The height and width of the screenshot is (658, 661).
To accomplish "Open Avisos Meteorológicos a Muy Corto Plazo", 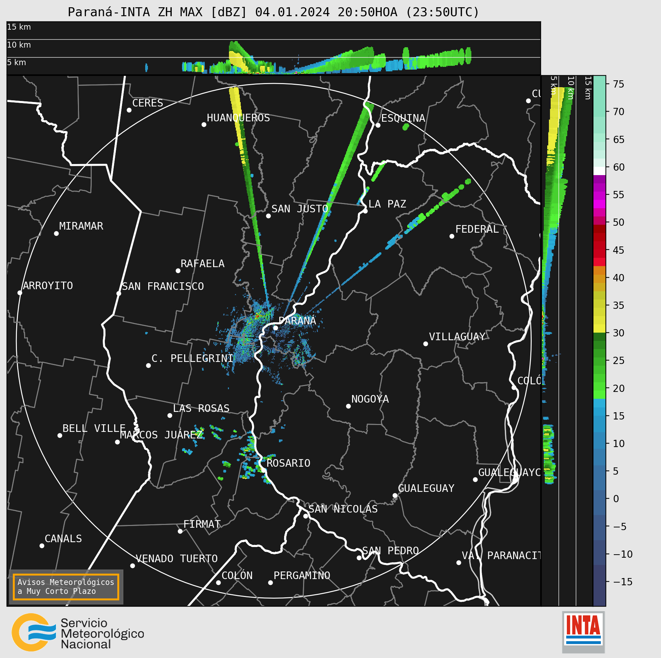I will tap(66, 587).
